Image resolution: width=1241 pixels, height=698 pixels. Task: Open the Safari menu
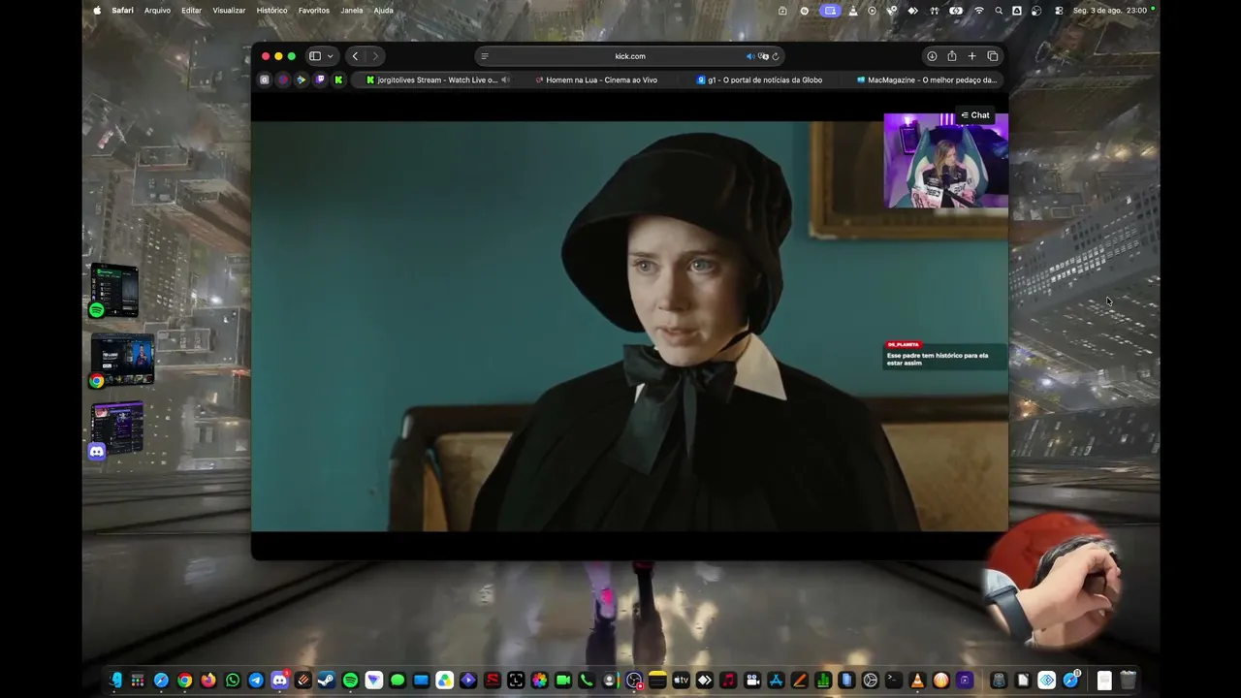click(x=122, y=11)
